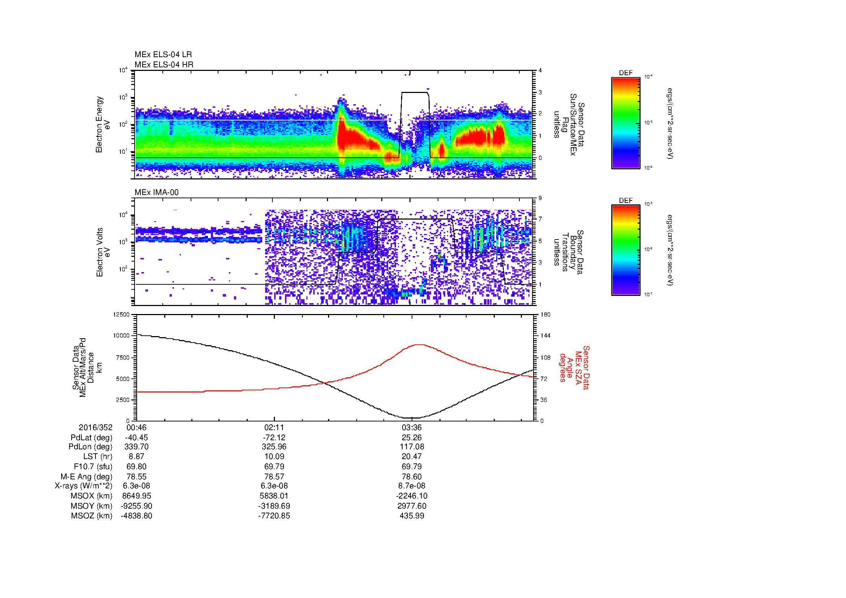Click the 'MEx ELS-04 LR' panel title
The image size is (846, 598).
pos(163,55)
